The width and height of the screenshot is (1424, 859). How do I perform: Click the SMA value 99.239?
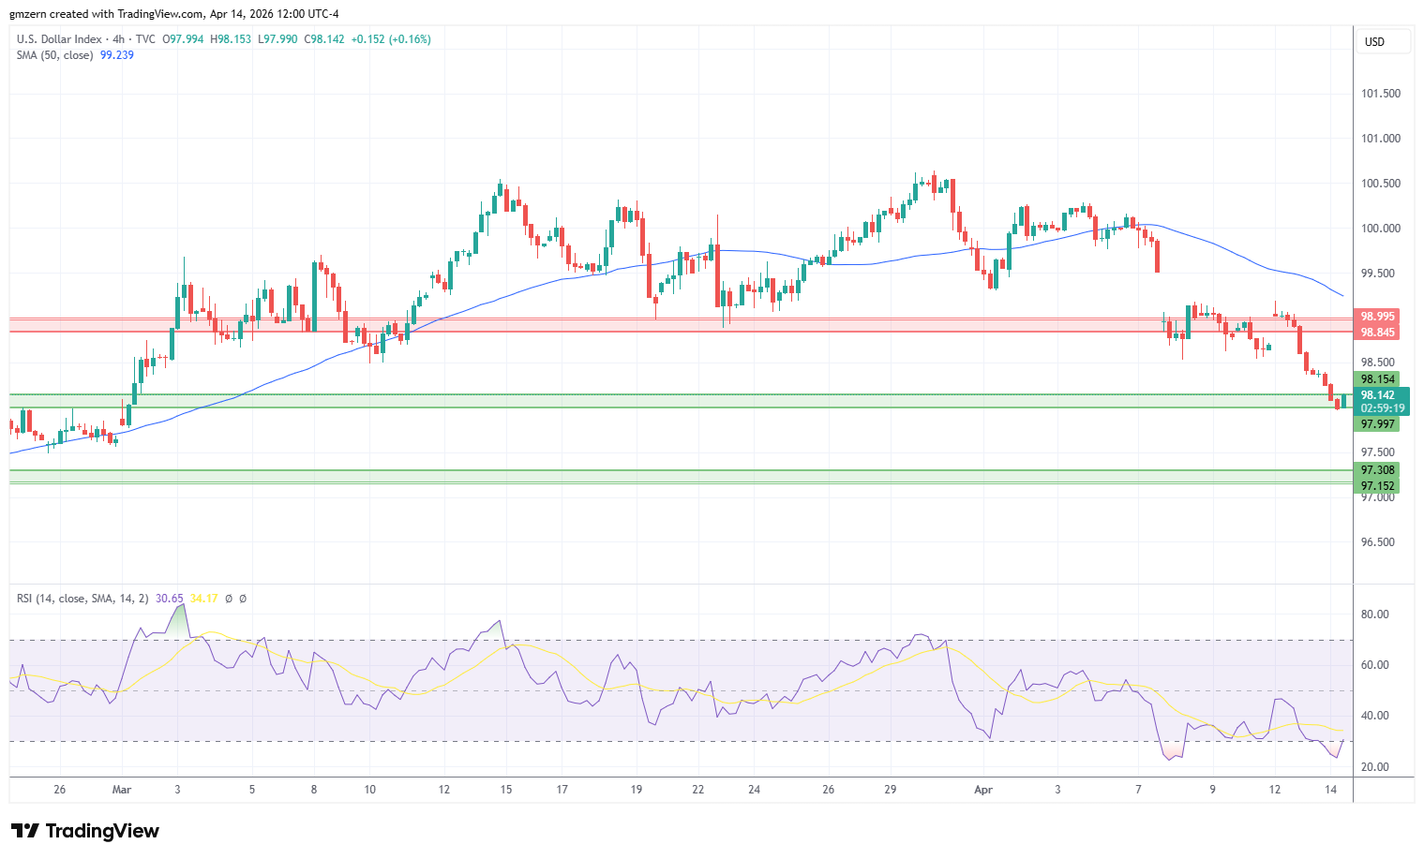[117, 55]
